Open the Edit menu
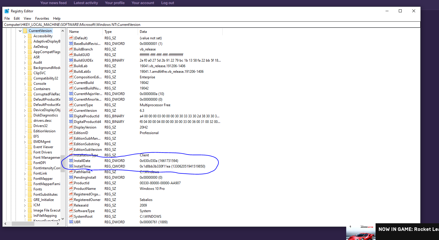 click(x=17, y=18)
